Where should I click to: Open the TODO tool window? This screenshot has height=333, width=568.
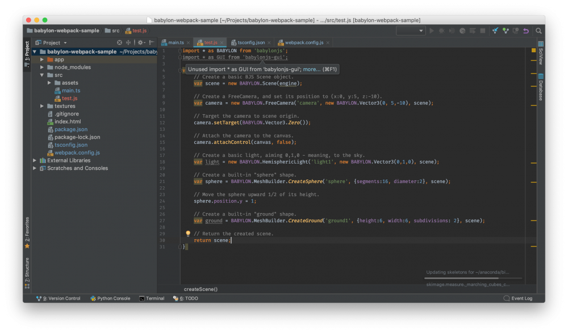(x=186, y=298)
